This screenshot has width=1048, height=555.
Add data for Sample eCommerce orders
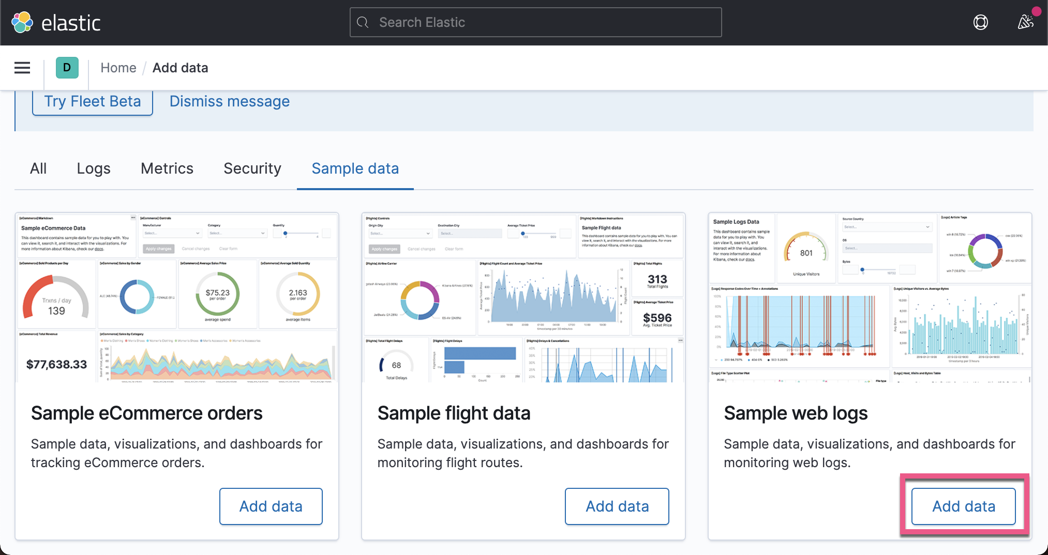(271, 506)
